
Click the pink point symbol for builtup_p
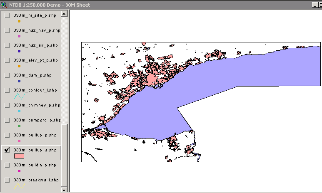coord(19,141)
